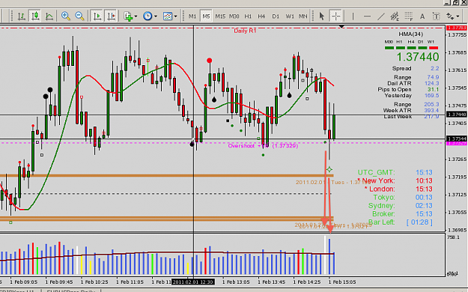Expand the templates dropdown arrow
The image size is (468, 292).
click(x=175, y=16)
